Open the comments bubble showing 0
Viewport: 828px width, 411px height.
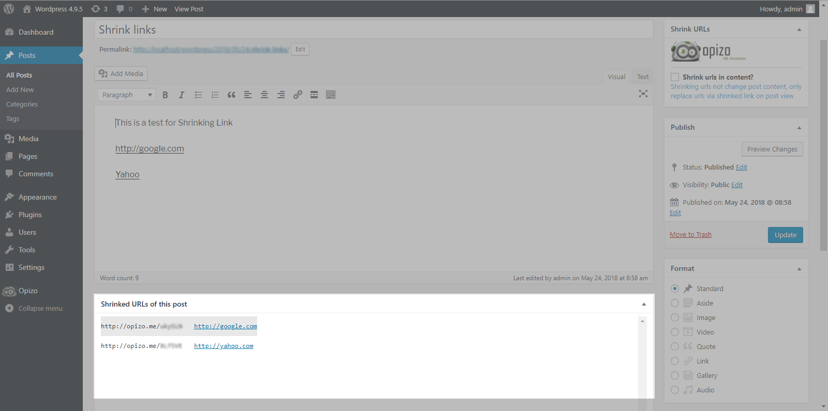tap(124, 9)
